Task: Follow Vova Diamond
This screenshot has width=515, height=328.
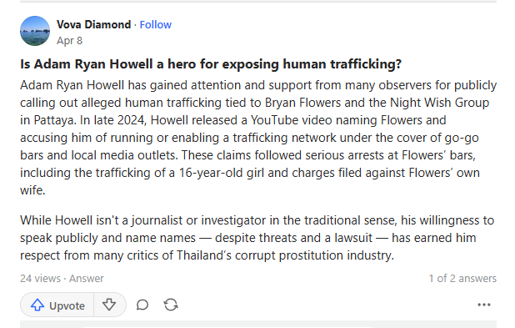Action: tap(155, 25)
